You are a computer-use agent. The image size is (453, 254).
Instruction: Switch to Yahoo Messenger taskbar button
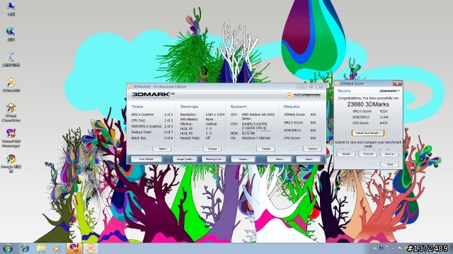(x=74, y=248)
